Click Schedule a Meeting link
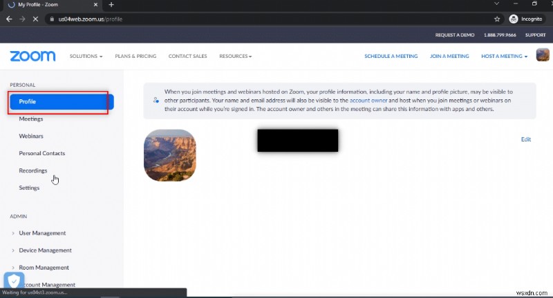 [x=391, y=57]
